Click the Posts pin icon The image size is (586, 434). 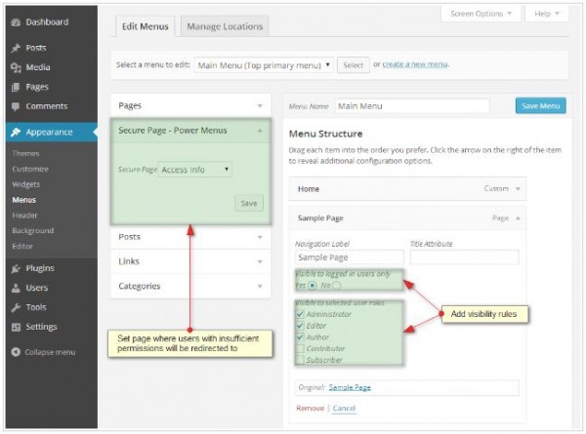[x=16, y=48]
